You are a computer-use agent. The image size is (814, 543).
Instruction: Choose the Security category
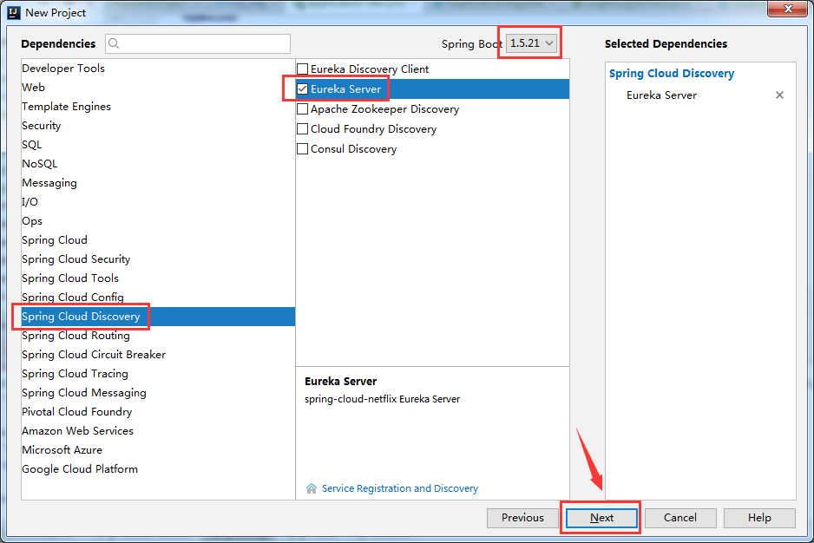[x=158, y=126]
